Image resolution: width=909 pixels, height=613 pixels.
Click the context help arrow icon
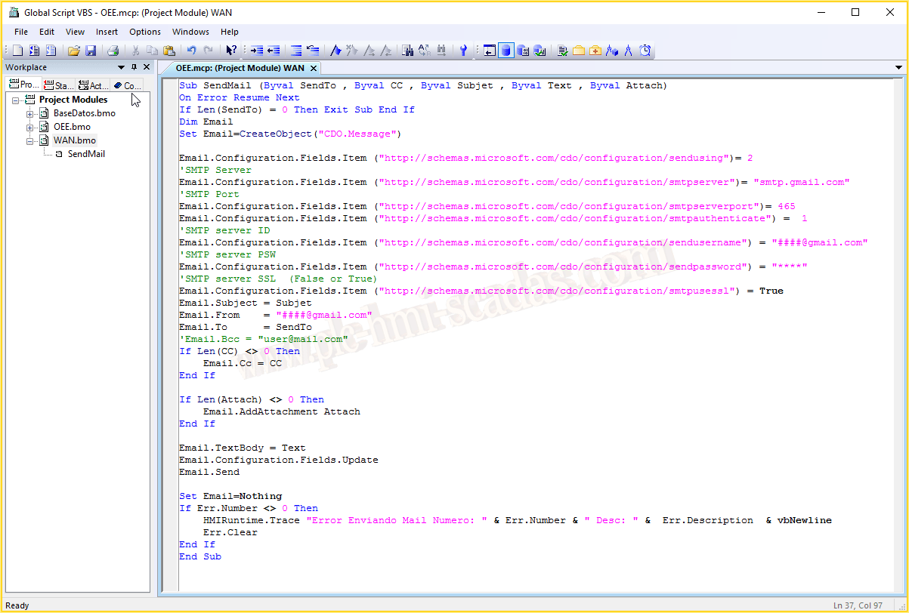(x=231, y=51)
